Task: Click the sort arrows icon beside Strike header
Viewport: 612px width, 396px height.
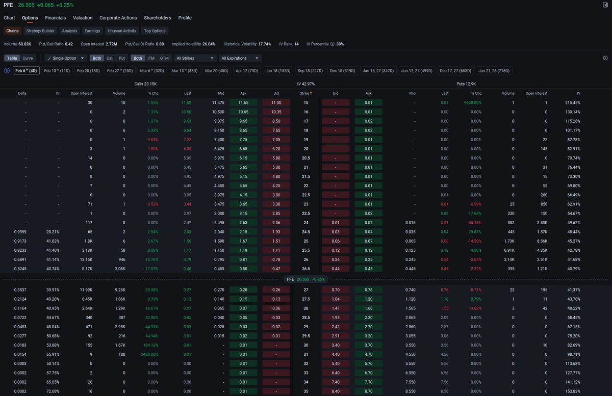Action: point(311,93)
